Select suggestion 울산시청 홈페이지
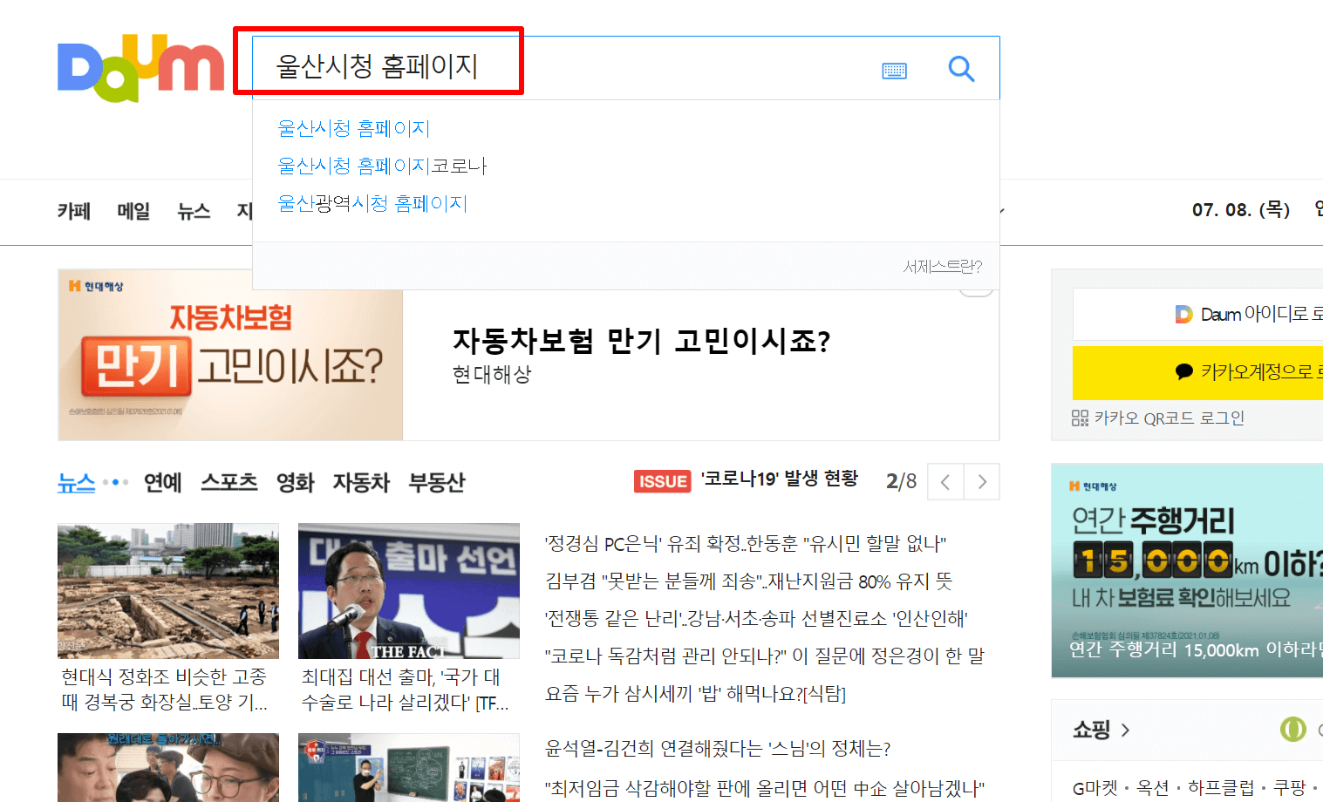1323x802 pixels. point(353,128)
